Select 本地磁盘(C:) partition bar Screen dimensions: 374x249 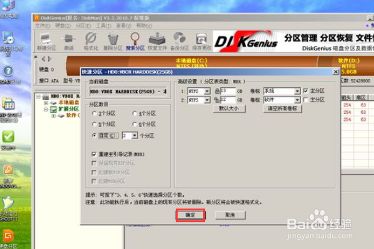pyautogui.click(x=191, y=63)
